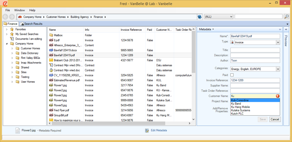Screen dimensions: 292x142
Task: Open the Type dropdown showing Invoice
Action: (x=278, y=42)
